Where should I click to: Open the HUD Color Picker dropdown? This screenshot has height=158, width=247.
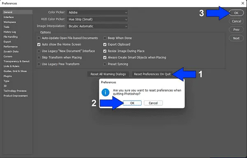pos(97,19)
